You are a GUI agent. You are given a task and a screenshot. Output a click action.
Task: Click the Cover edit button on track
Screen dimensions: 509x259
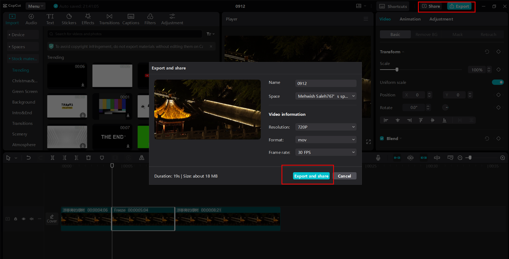pyautogui.click(x=52, y=219)
